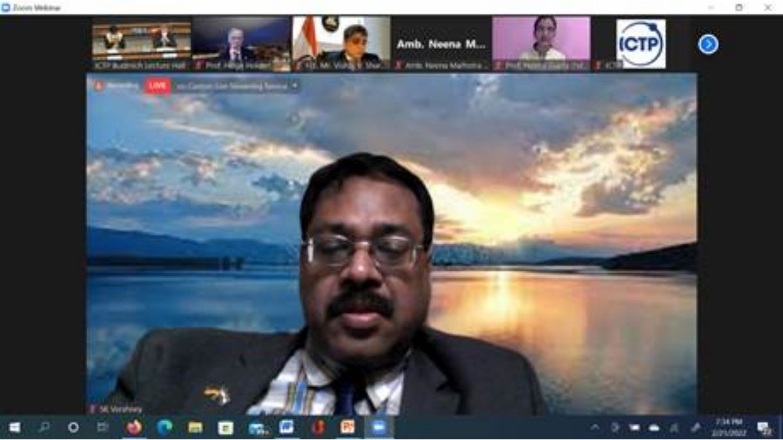Select the ICTP Budinich Lecture Hall video
783x440 pixels.
[142, 42]
